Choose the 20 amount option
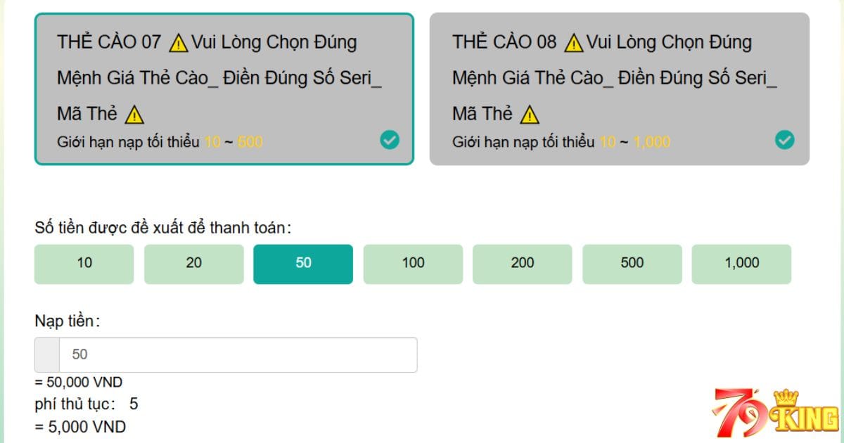This screenshot has width=844, height=443. (x=193, y=263)
